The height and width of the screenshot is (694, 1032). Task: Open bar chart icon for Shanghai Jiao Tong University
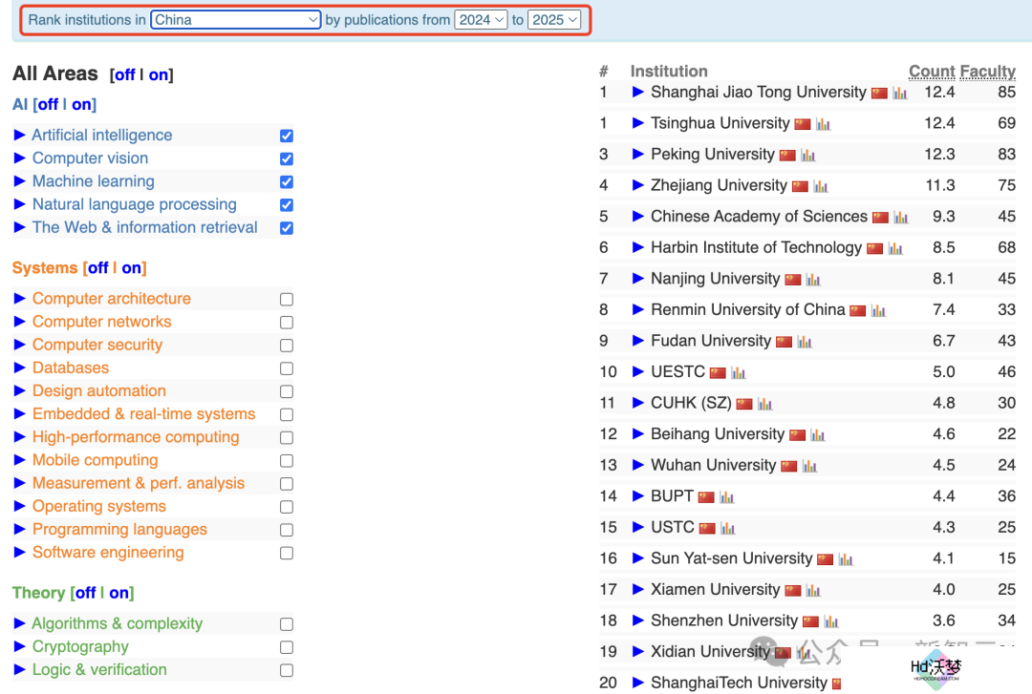pos(900,94)
